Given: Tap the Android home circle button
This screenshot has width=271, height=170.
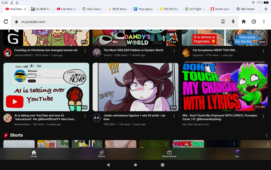Looking at the screenshot, I should tap(135, 165).
